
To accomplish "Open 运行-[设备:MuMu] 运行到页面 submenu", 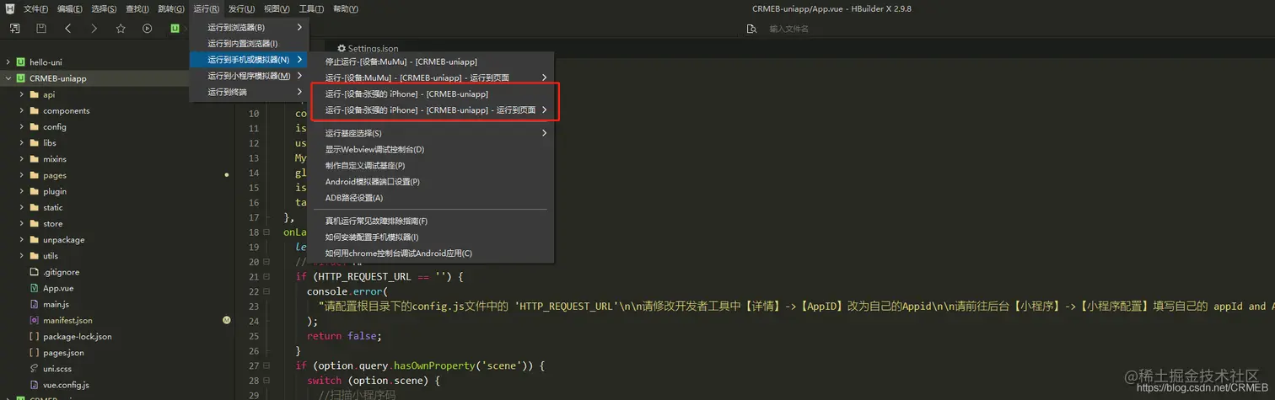I will coord(432,77).
